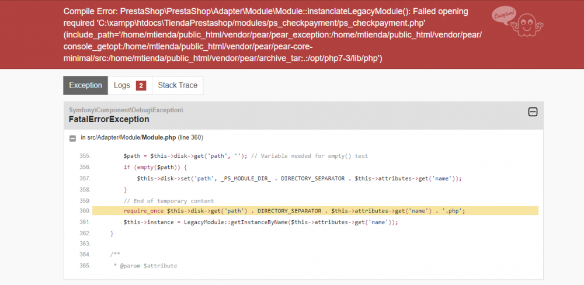Click the Symfony\Component\Debug\Exception namespace text
This screenshot has width=584, height=285.
(x=126, y=110)
